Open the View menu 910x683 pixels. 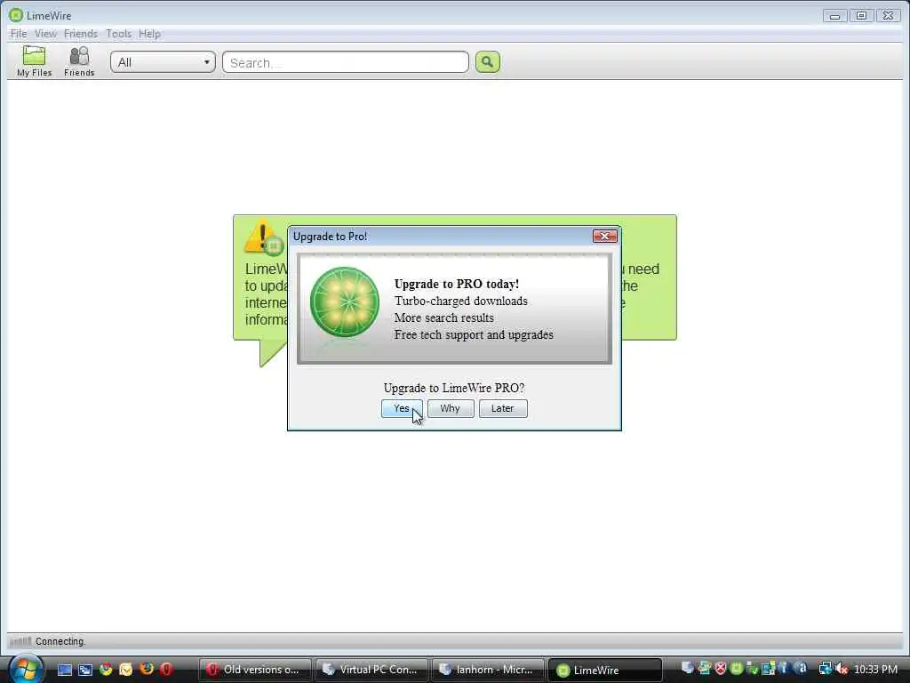click(45, 34)
